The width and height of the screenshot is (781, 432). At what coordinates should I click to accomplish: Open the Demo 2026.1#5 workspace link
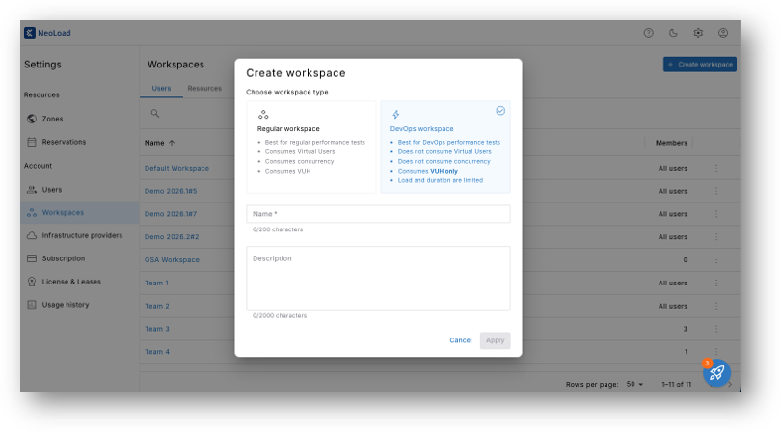coord(171,191)
